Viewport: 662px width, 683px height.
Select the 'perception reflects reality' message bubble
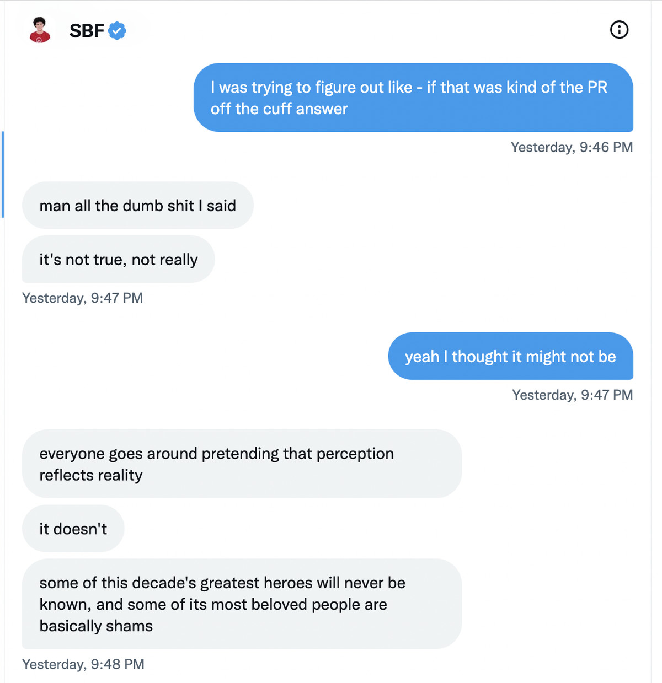point(241,464)
